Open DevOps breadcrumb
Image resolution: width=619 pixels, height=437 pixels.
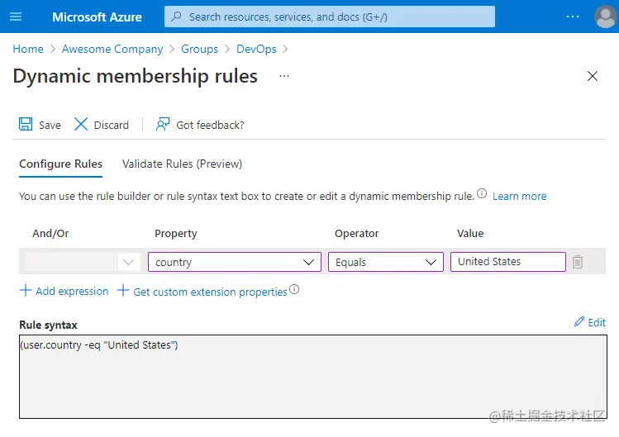tap(256, 49)
